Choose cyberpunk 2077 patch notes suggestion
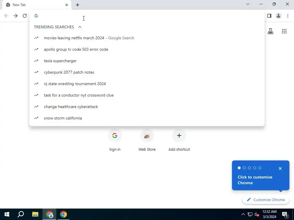This screenshot has width=294, height=220. (147, 72)
